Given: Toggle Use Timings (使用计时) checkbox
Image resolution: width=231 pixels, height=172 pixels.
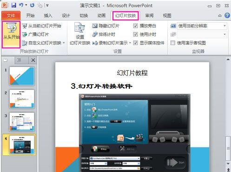Looking at the screenshot, I should point(135,34).
